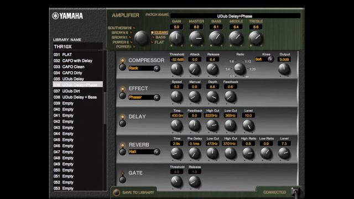The width and height of the screenshot is (354, 199).
Task: Toggle the Reverb on/off switch
Action: point(123,151)
